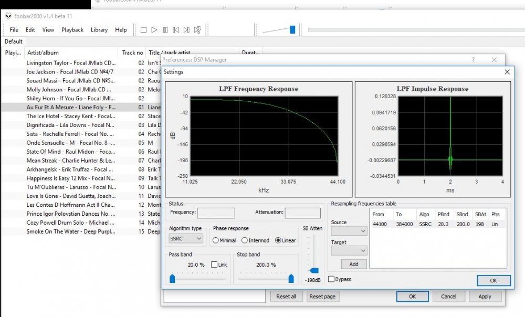Open the Help menu
525x317 pixels.
[x=121, y=30]
